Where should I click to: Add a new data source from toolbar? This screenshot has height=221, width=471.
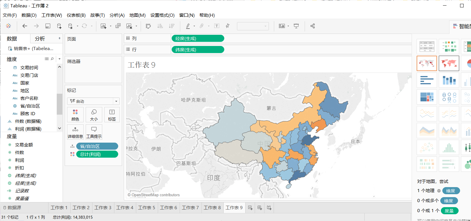click(x=59, y=26)
